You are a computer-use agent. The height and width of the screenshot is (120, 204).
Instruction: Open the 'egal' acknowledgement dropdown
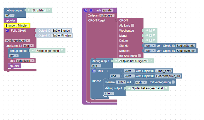click(28, 46)
